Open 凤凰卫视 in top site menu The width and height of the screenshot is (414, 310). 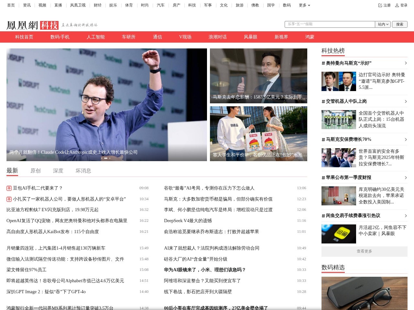pyautogui.click(x=78, y=5)
